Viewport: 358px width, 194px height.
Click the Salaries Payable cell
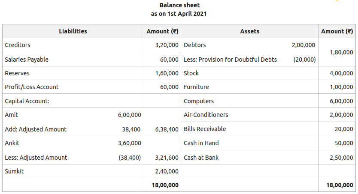pyautogui.click(x=27, y=60)
